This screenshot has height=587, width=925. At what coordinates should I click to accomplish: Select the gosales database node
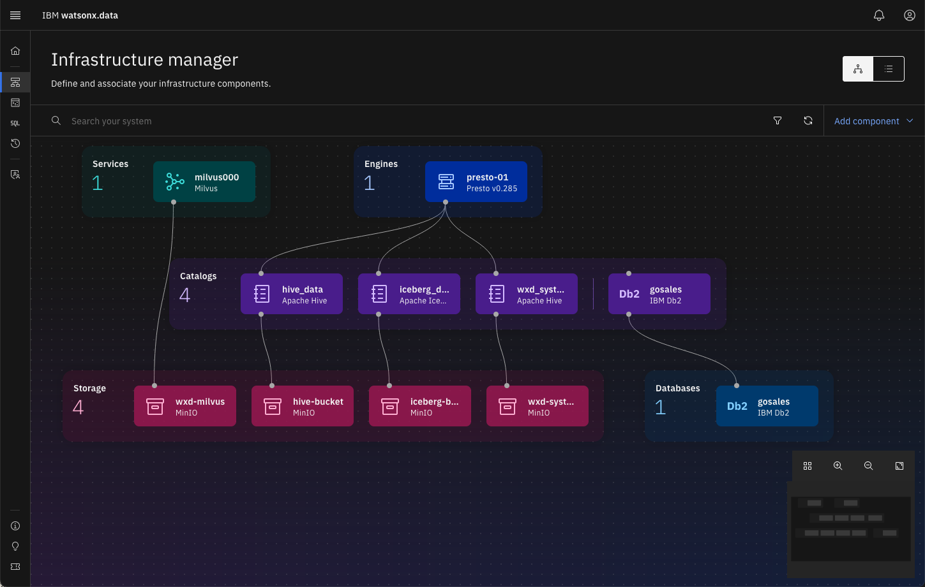(767, 406)
